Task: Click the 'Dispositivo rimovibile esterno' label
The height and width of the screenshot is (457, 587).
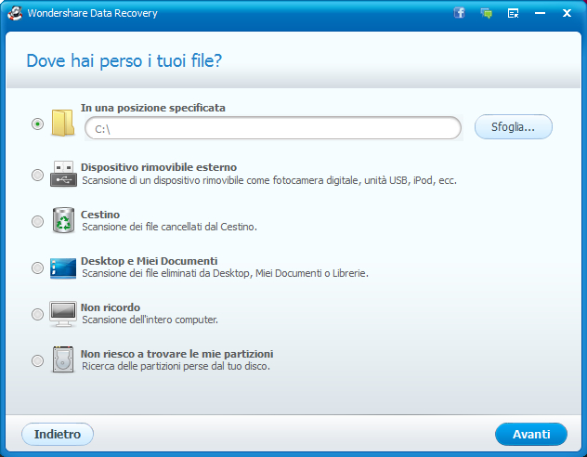Action: pos(159,167)
